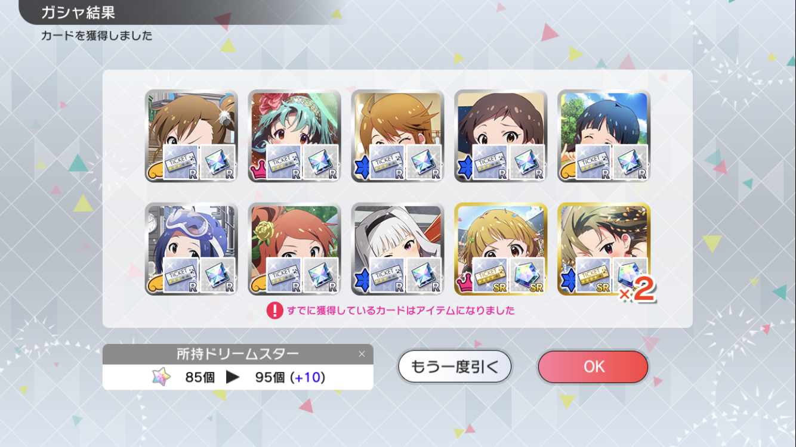Click the SR gold ticket on last card

[x=594, y=275]
